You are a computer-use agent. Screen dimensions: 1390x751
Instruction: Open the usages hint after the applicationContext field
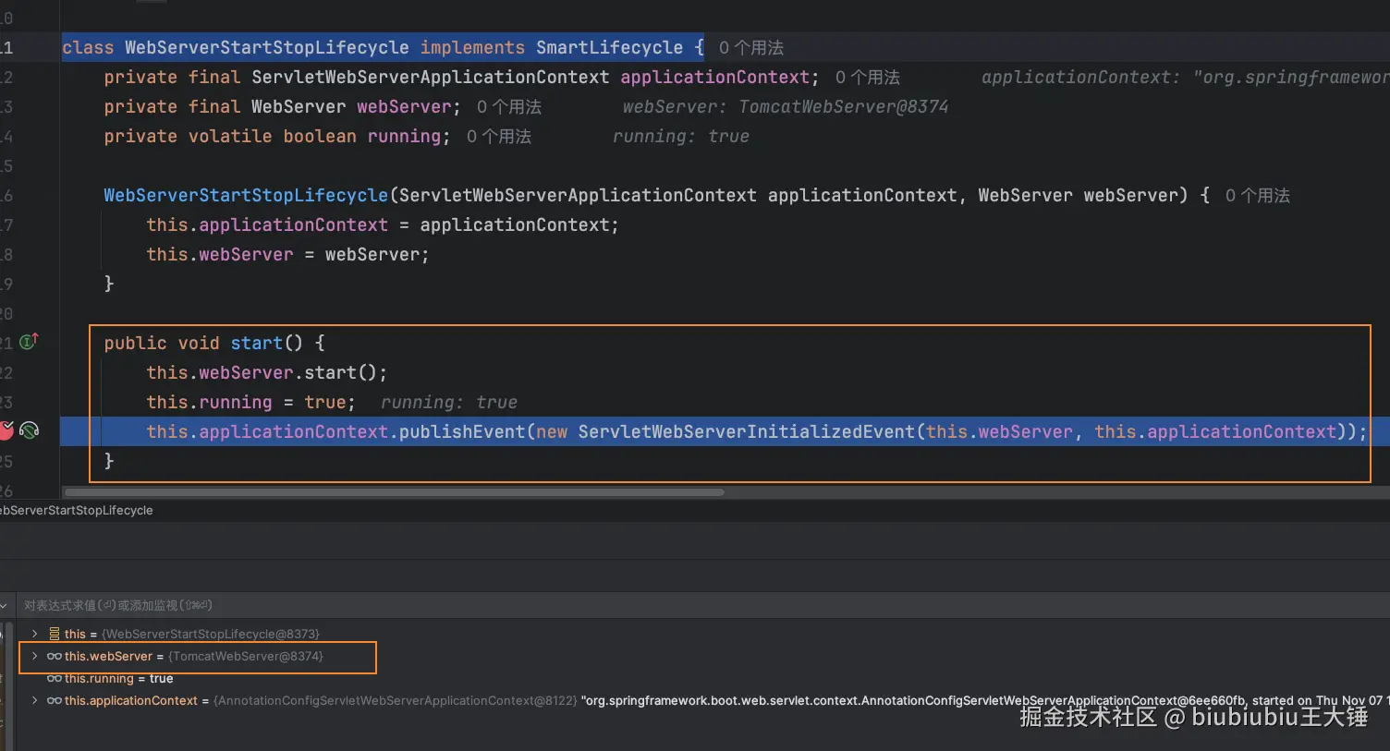[867, 78]
